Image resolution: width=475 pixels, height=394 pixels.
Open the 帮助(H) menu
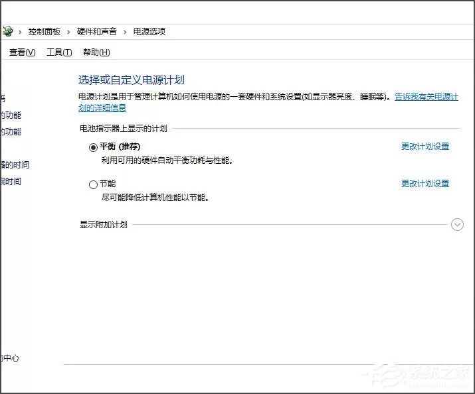point(96,52)
